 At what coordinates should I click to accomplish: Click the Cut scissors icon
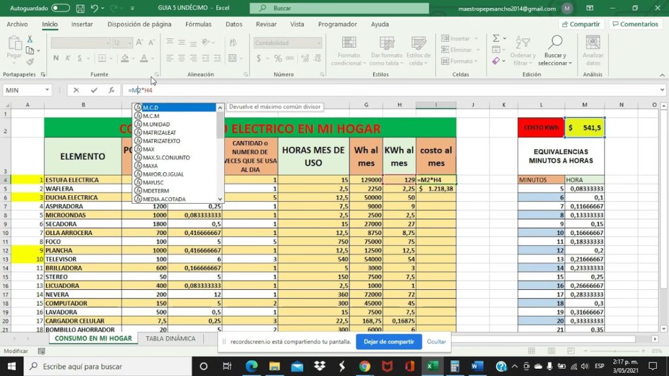(x=29, y=39)
